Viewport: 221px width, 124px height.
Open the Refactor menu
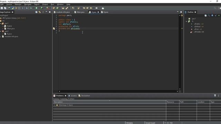click(x=18, y=4)
